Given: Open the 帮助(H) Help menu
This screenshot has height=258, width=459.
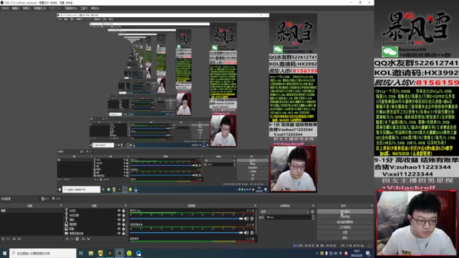Looking at the screenshot, I should point(95,8).
